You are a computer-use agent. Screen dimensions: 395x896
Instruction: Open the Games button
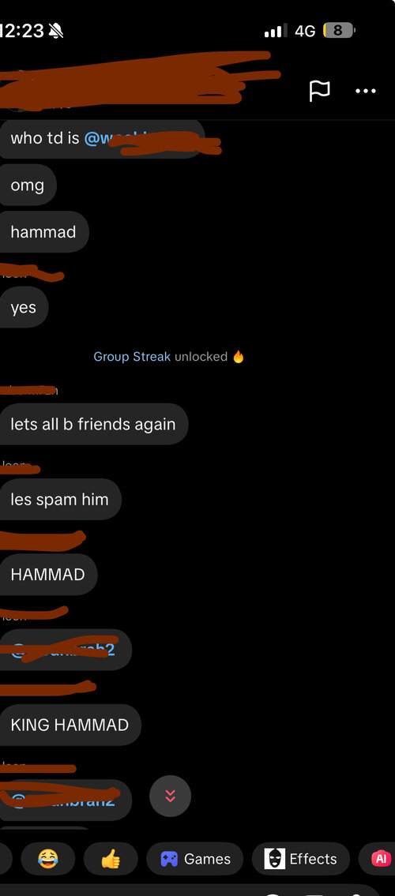tap(195, 859)
